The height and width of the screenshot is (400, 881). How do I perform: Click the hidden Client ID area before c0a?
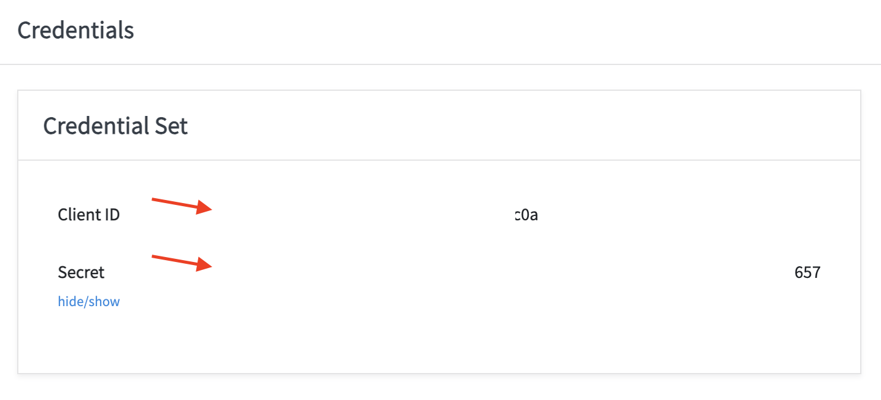coord(362,215)
